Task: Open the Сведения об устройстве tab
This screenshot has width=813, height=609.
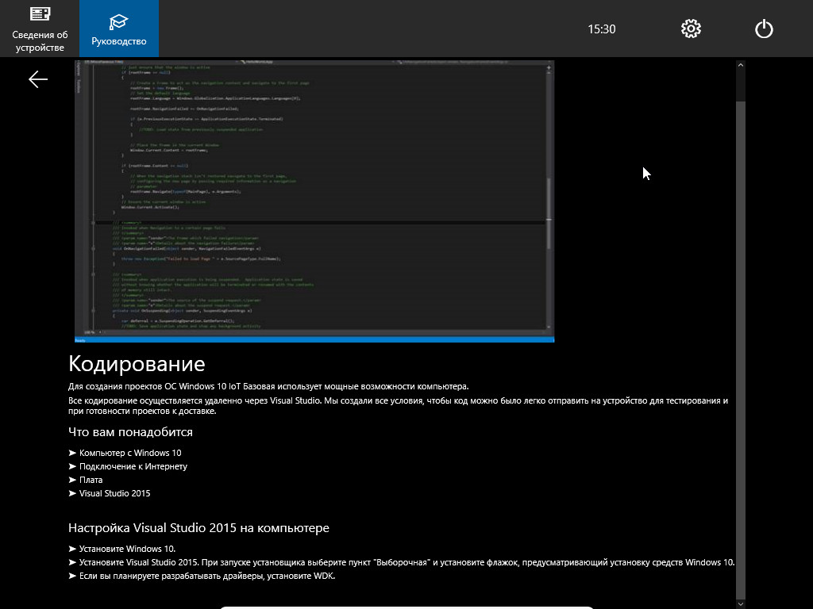Action: (x=40, y=29)
